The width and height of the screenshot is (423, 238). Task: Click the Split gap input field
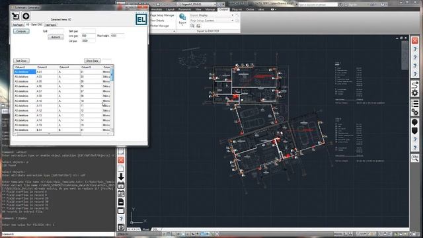pos(89,31)
